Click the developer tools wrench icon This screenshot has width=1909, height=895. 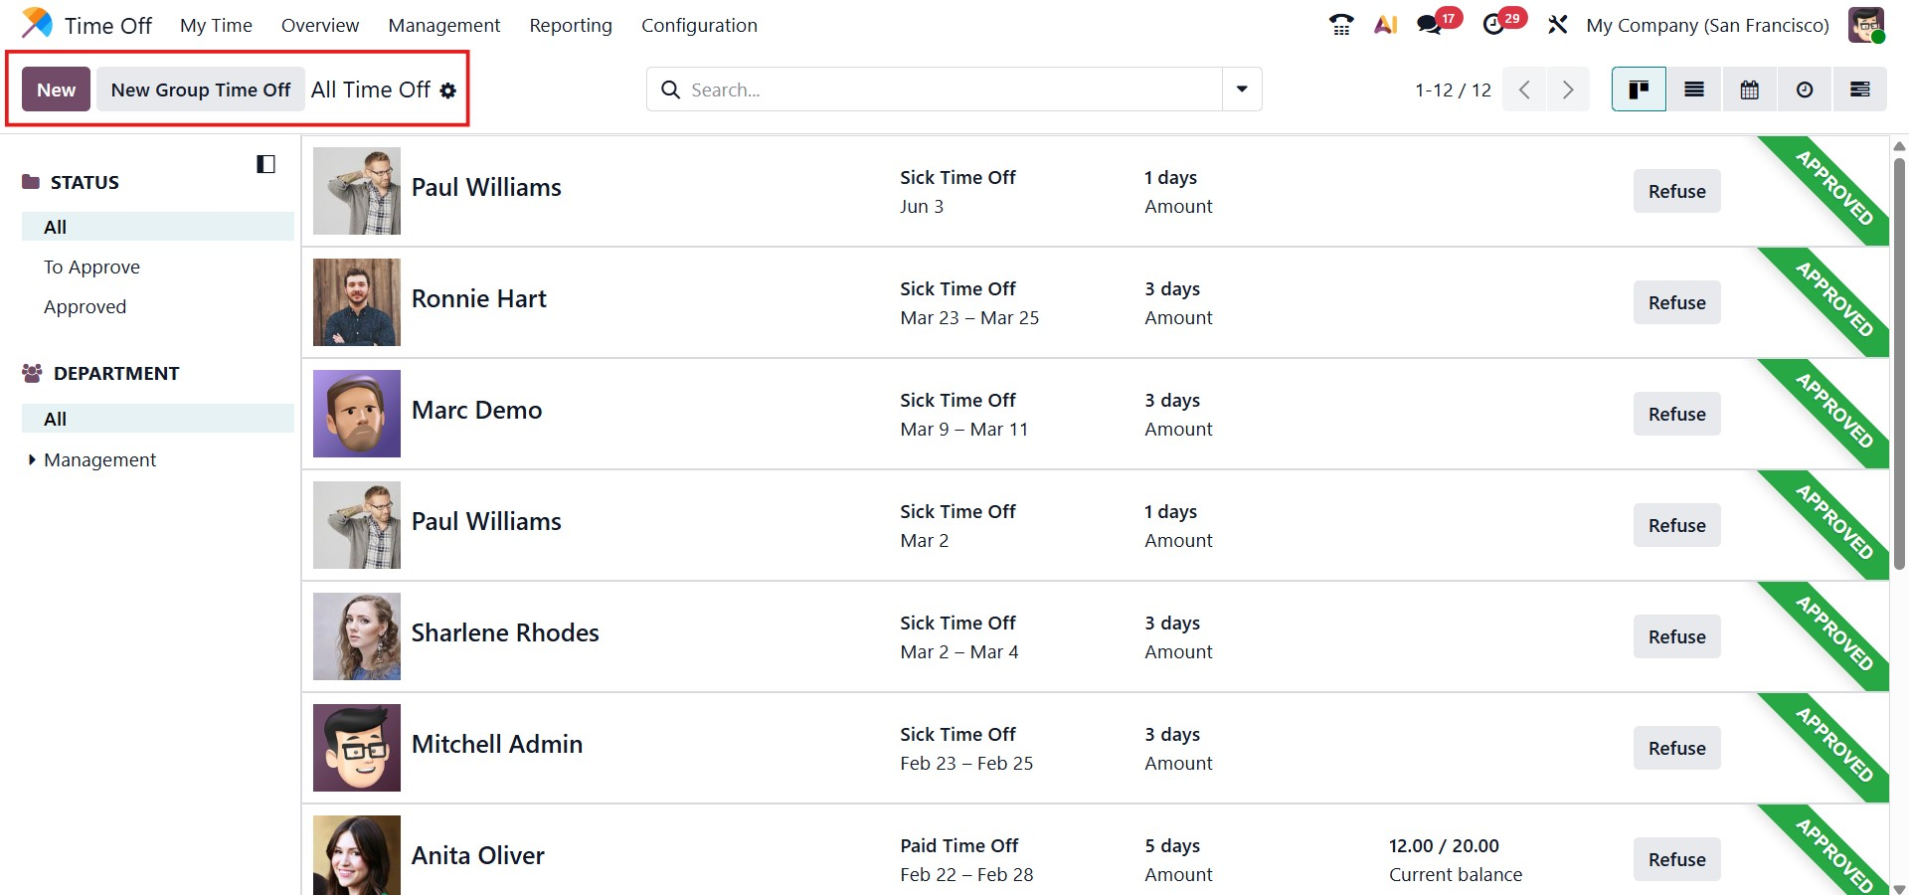[x=1557, y=25]
